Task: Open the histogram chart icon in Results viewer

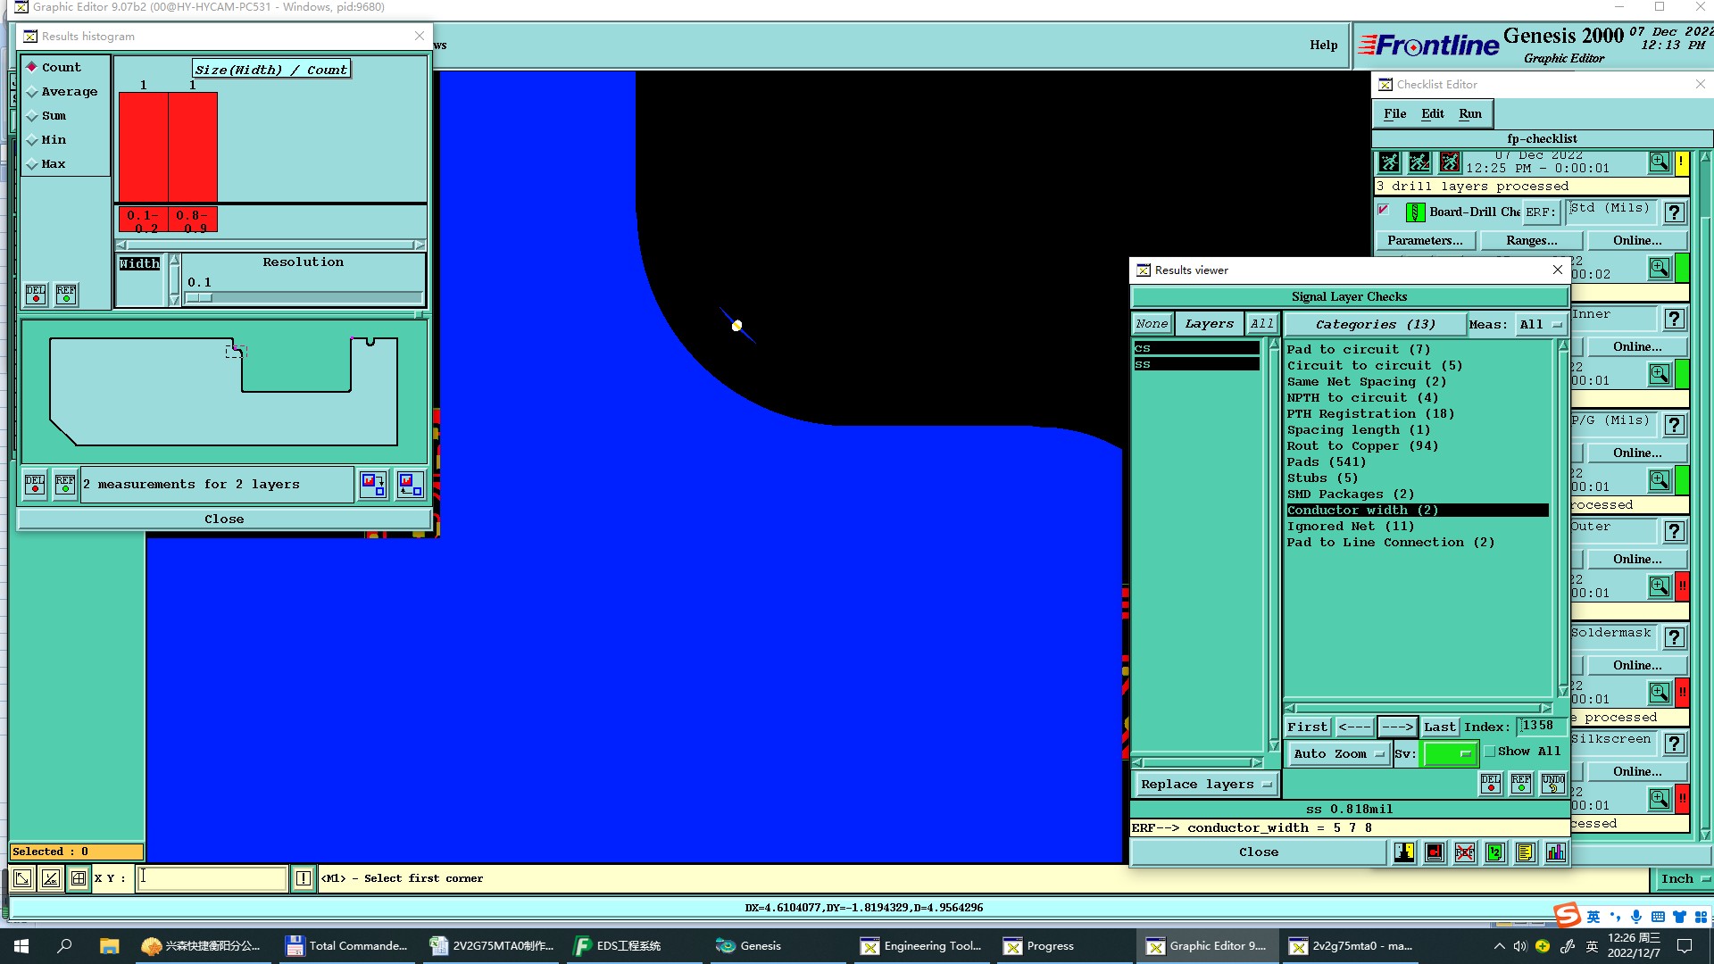Action: click(x=1555, y=852)
